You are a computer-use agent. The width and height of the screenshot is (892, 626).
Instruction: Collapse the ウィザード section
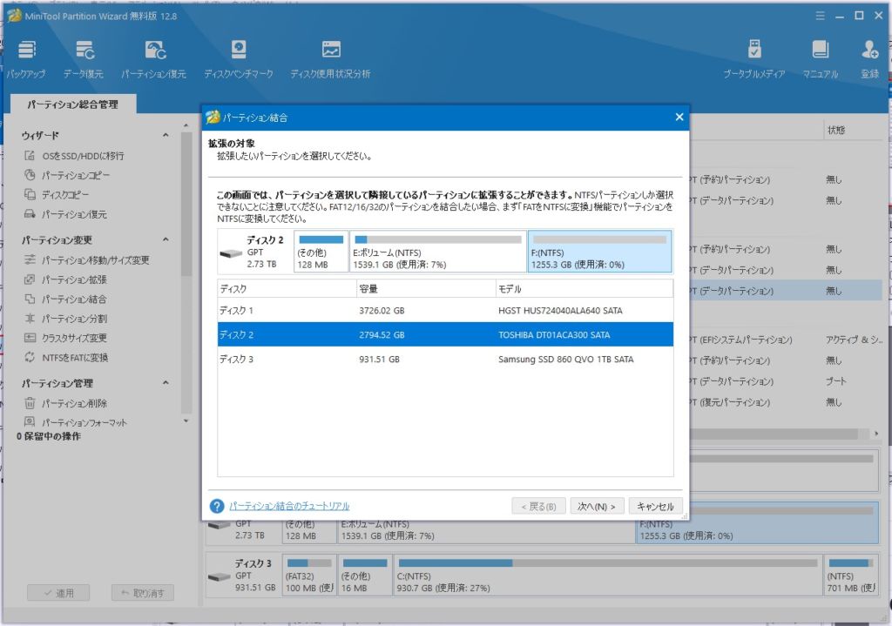tap(166, 136)
